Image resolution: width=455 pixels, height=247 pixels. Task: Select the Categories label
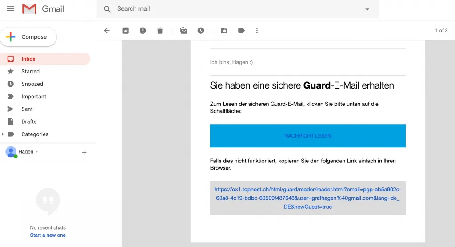pyautogui.click(x=35, y=134)
